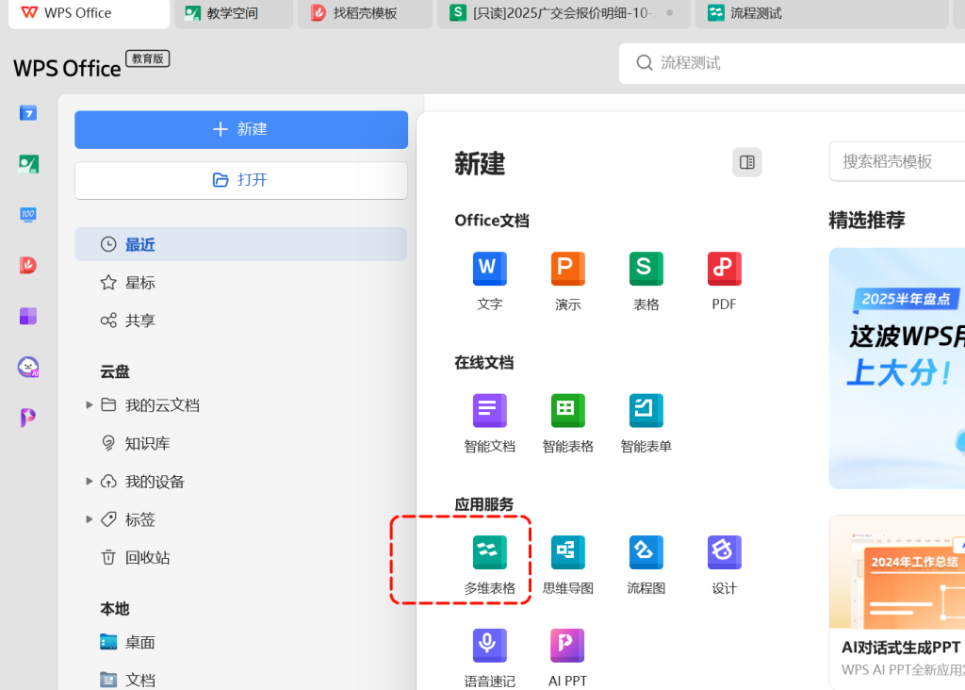Screen dimensions: 965x690
Task: Click the blue 新建 button
Action: click(x=240, y=129)
